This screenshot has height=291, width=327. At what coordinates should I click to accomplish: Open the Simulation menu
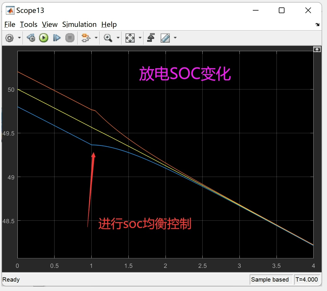(79, 25)
